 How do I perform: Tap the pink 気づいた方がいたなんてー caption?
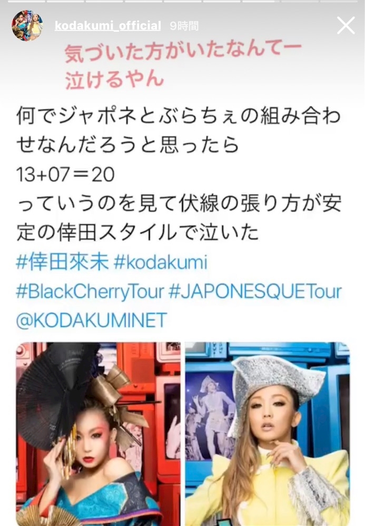(183, 54)
